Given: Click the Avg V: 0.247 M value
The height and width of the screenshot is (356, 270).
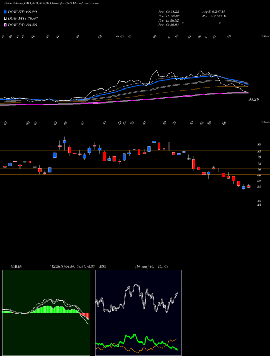Looking at the screenshot, I should coord(213,12).
